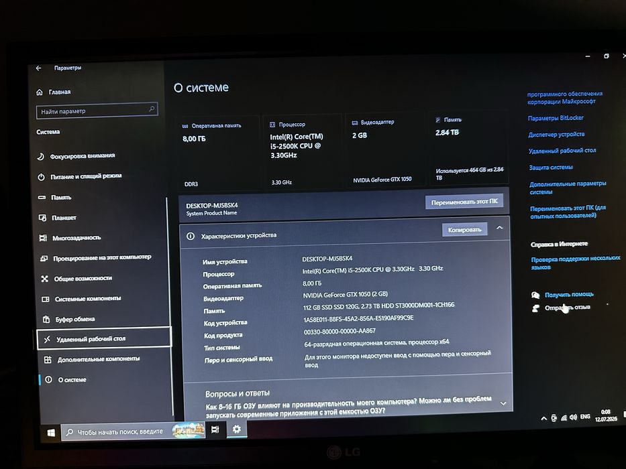Open Дополнительные параметры системы link
626x469 pixels.
pyautogui.click(x=568, y=188)
